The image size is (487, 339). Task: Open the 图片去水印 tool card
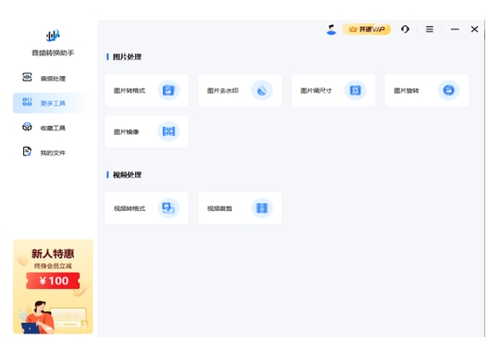click(x=240, y=90)
